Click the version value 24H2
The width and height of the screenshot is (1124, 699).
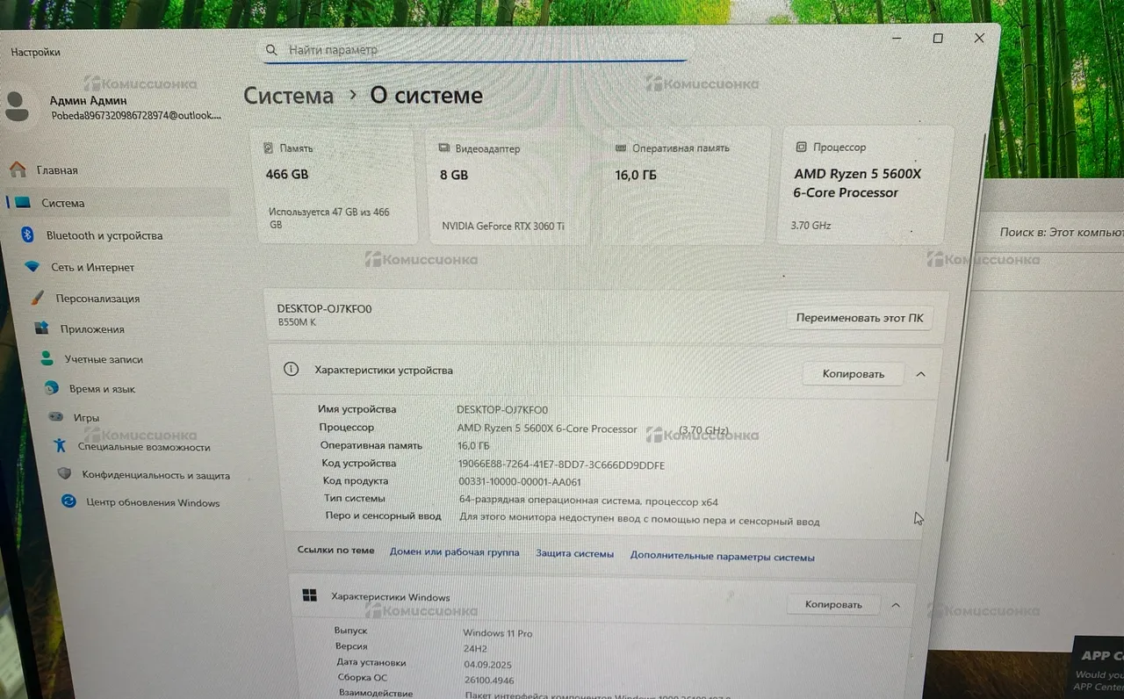tap(475, 648)
